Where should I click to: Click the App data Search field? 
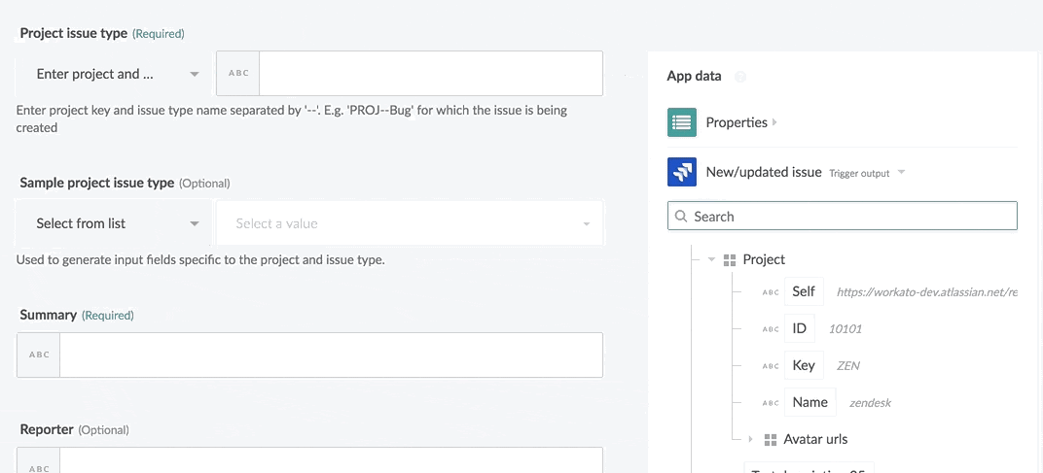tap(851, 217)
